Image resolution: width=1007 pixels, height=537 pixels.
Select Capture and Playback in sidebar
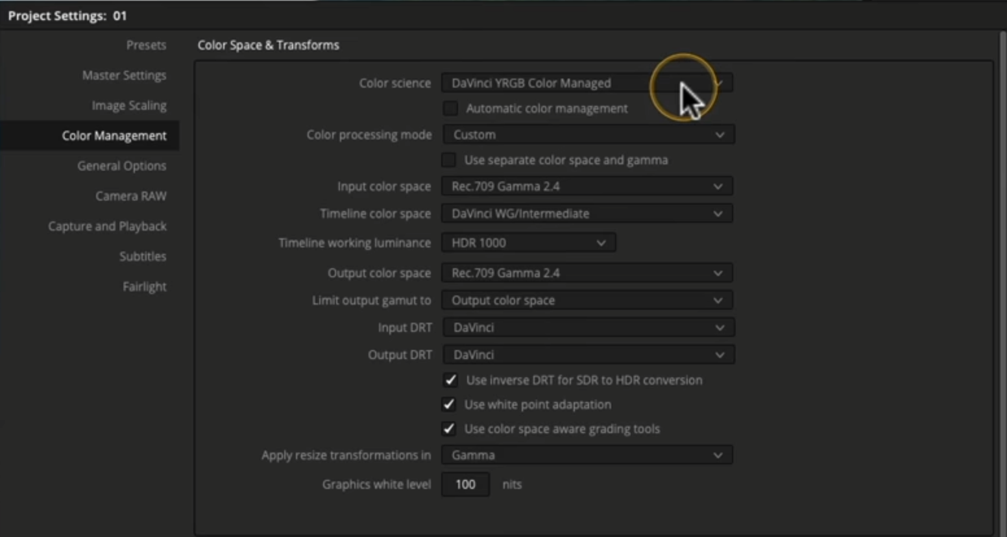(107, 226)
